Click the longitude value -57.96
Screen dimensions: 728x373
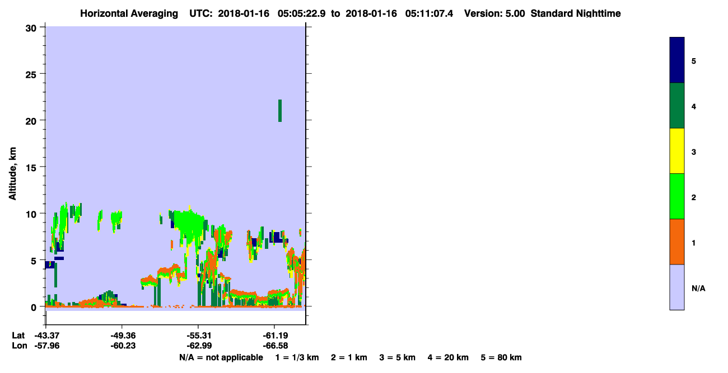(x=46, y=346)
